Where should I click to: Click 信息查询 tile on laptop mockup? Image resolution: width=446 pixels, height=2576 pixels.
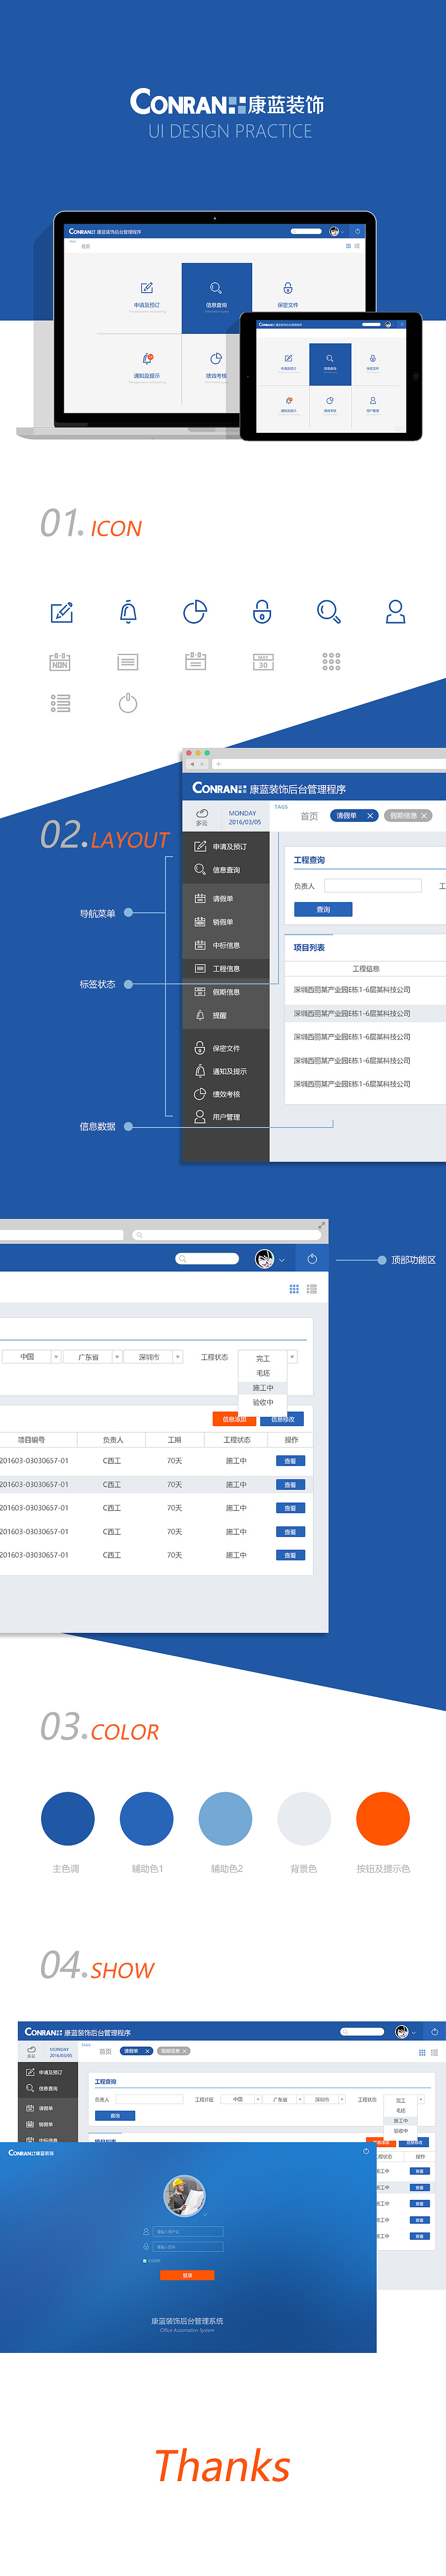coord(217,298)
